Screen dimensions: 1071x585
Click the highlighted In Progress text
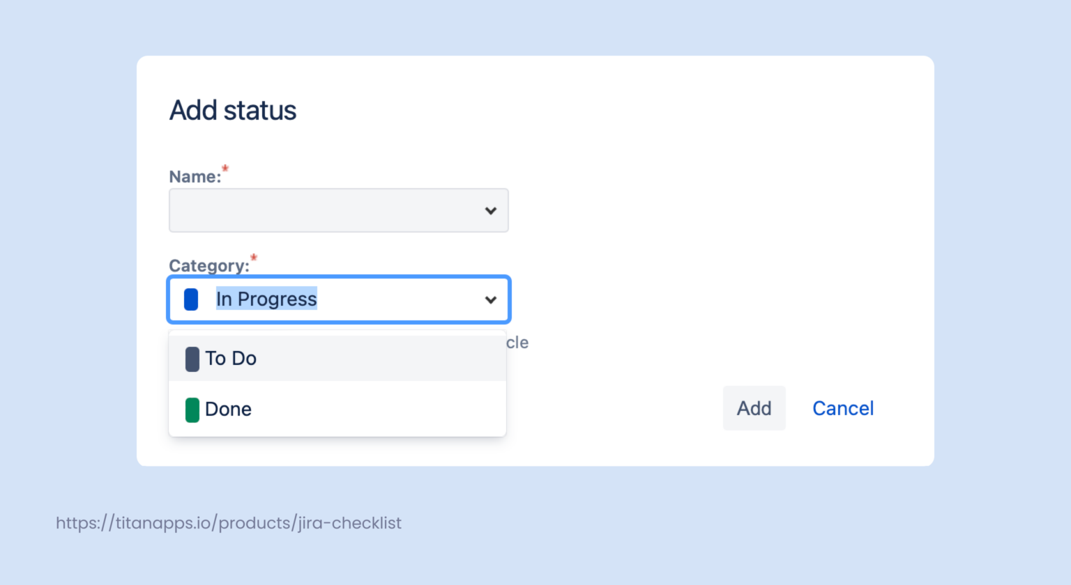(266, 299)
